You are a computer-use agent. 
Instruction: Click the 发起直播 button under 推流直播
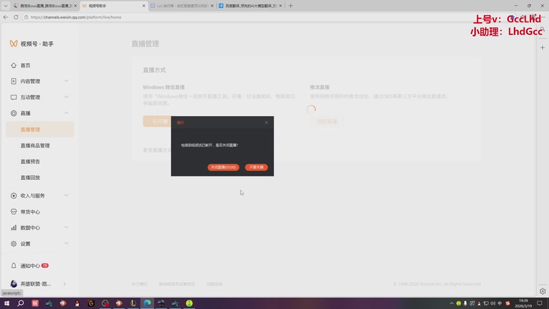tap(327, 122)
